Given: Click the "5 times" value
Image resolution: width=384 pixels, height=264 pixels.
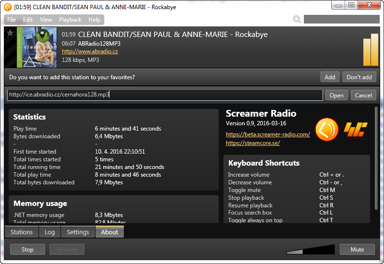Looking at the screenshot, I should pos(104,159).
